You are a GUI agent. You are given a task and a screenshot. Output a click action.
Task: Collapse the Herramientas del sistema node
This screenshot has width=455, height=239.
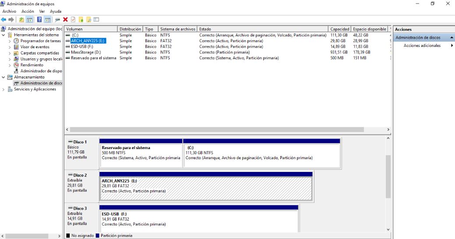pyautogui.click(x=4, y=35)
